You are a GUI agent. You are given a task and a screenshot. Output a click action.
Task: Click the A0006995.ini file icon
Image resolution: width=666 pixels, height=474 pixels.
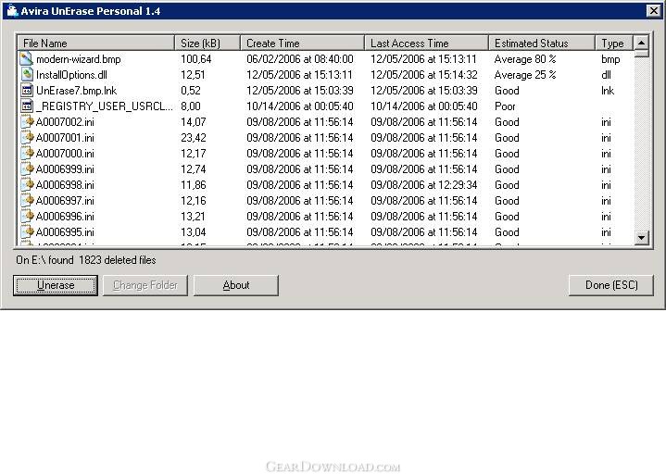[27, 231]
